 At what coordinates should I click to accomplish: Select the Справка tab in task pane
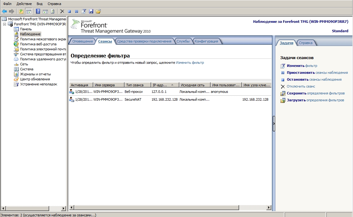[305, 43]
